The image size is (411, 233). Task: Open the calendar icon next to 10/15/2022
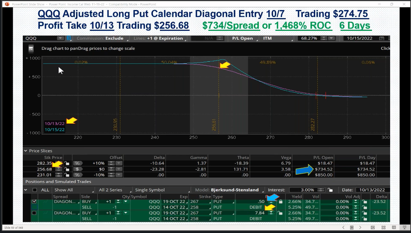[x=382, y=38]
